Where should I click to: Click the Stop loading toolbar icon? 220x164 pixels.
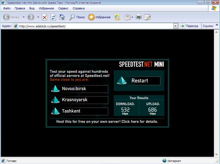(44, 17)
